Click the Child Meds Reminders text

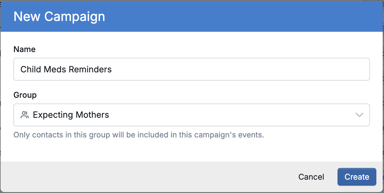tap(66, 69)
